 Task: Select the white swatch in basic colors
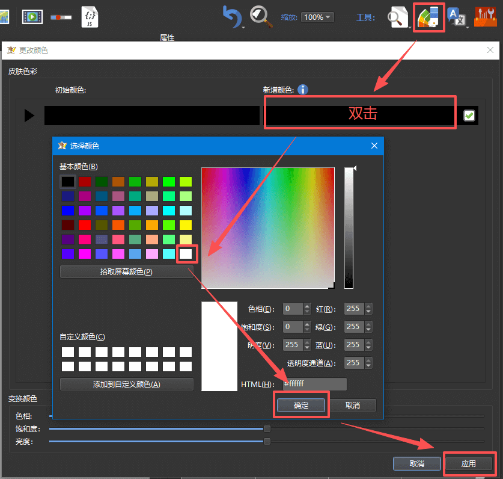click(186, 254)
